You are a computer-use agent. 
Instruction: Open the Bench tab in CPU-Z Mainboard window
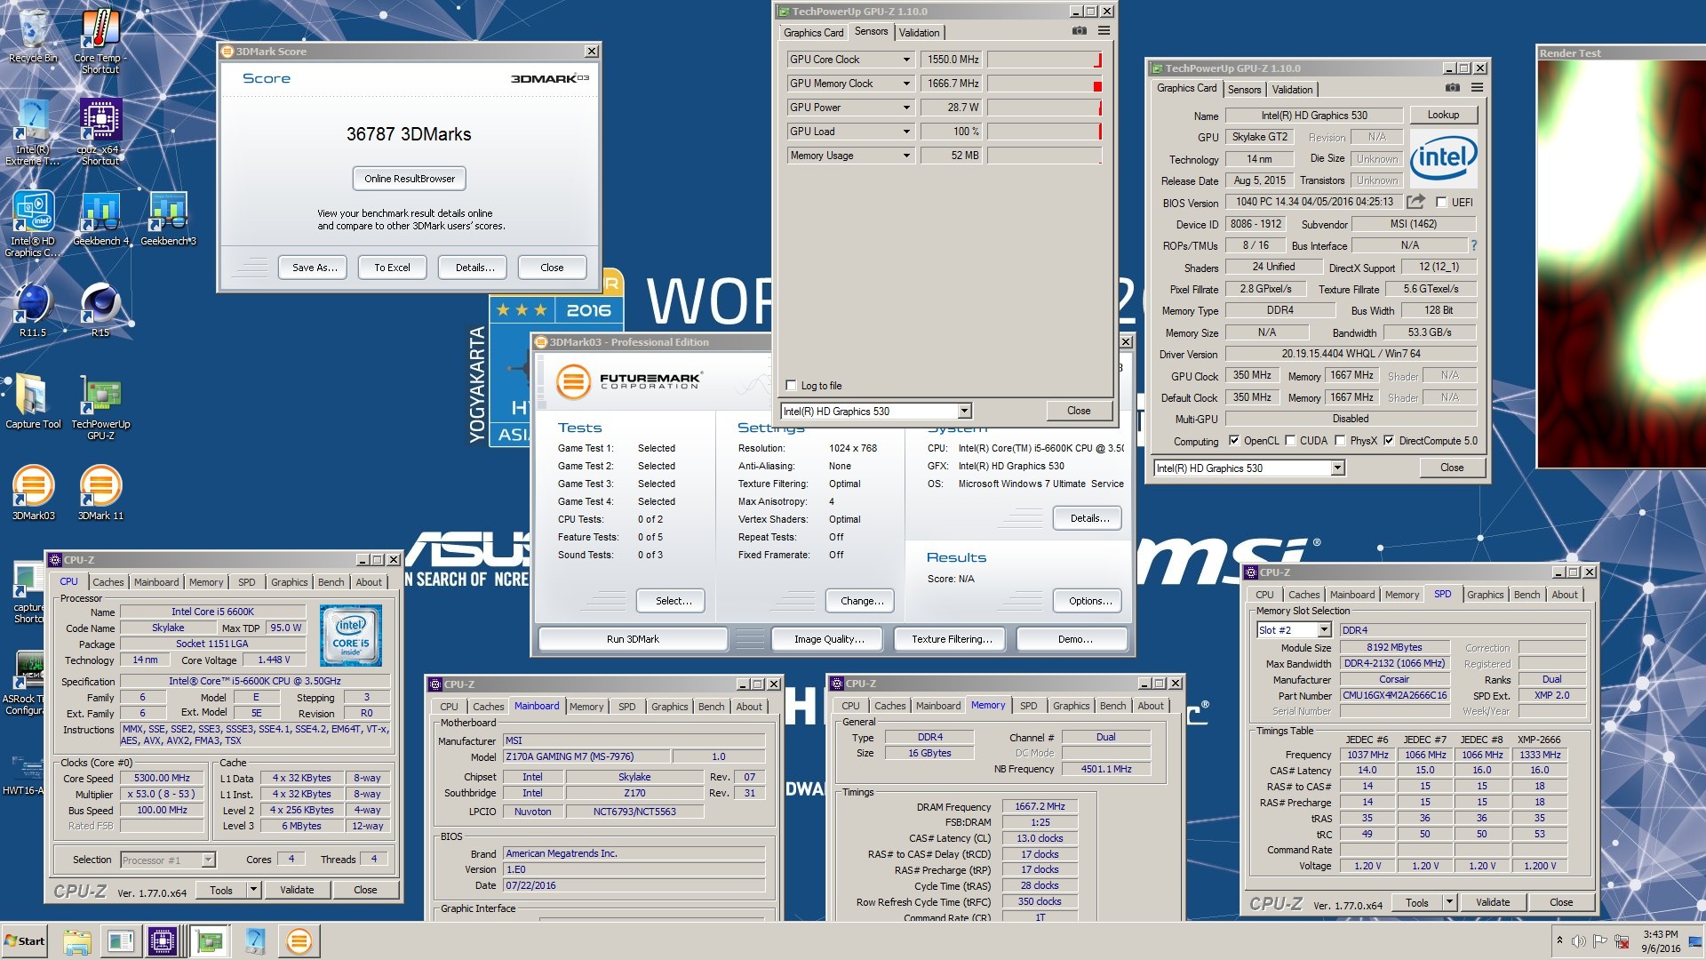711,707
